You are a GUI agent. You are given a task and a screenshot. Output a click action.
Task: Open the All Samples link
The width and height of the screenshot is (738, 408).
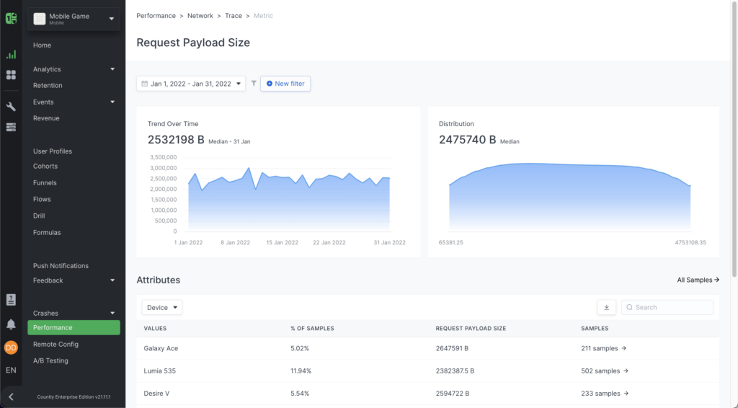[698, 280]
